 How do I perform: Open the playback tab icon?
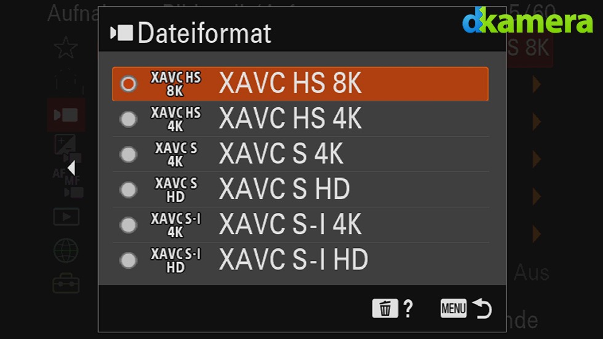point(66,217)
